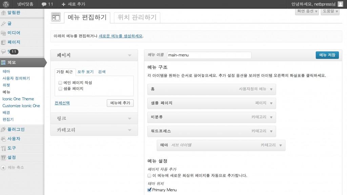Switch to the 위치 관리하기 tab
This screenshot has width=347, height=195.
(x=137, y=18)
